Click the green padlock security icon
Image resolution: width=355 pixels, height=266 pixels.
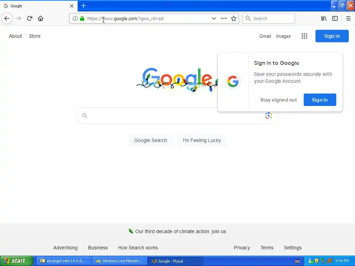coord(82,19)
